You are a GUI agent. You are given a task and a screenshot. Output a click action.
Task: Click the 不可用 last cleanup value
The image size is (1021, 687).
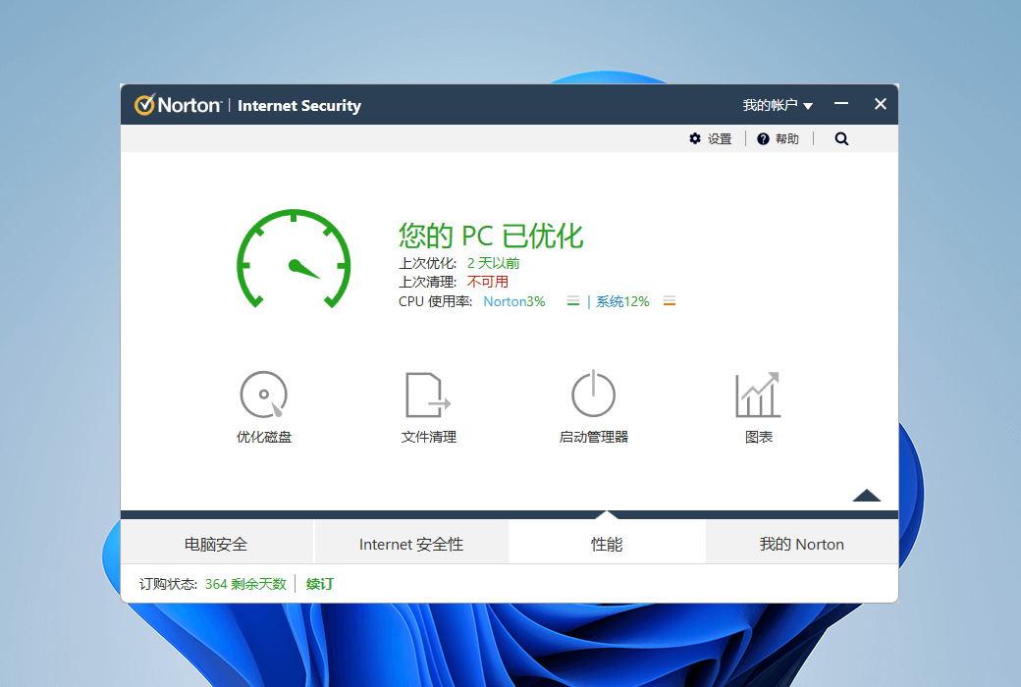click(x=488, y=282)
